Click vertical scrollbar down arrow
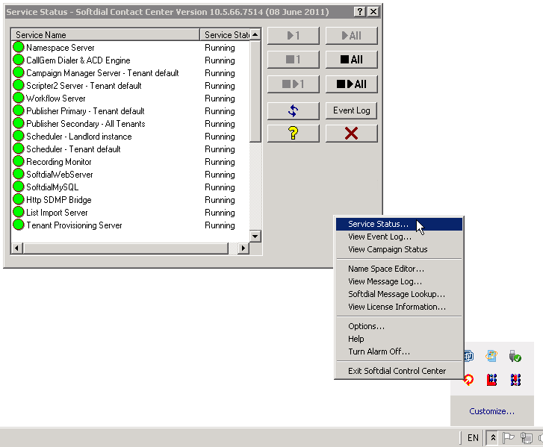 [255, 237]
